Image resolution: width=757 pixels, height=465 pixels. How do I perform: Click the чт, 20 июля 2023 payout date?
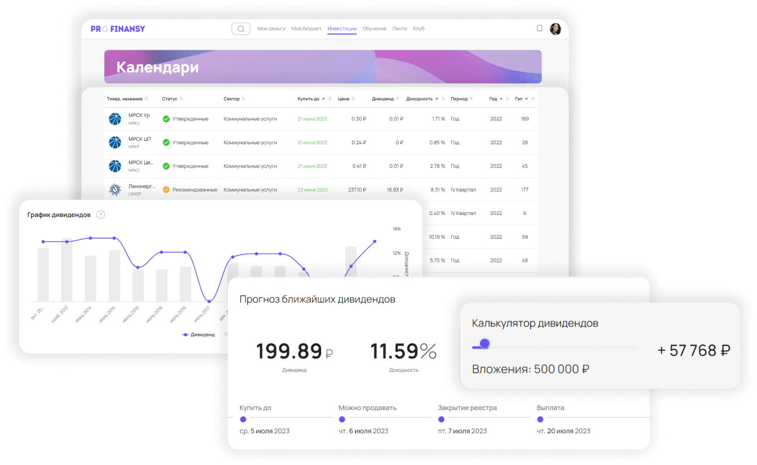pyautogui.click(x=564, y=431)
